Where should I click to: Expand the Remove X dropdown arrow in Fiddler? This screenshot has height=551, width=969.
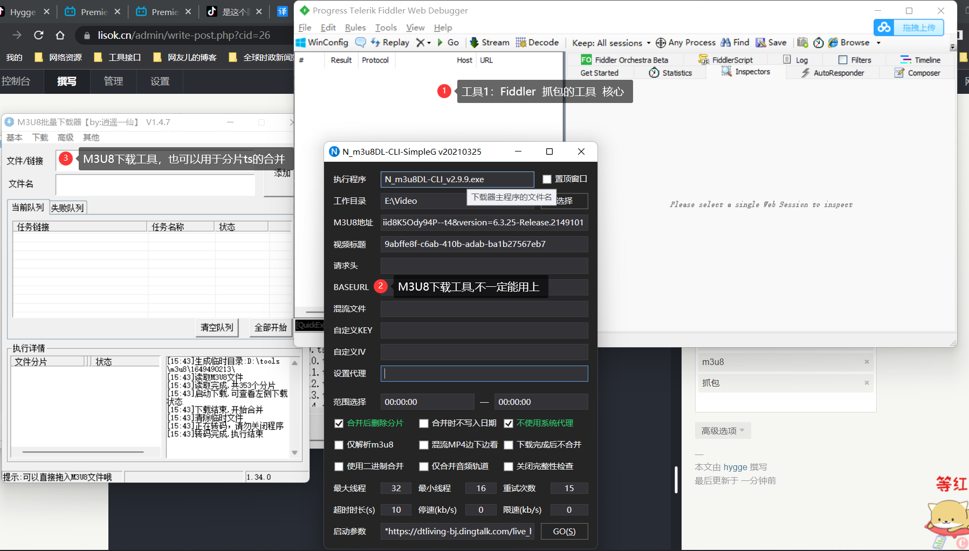[x=429, y=43]
